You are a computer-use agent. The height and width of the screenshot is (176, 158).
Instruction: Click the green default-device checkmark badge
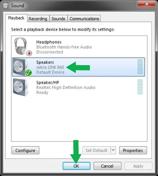[28, 73]
